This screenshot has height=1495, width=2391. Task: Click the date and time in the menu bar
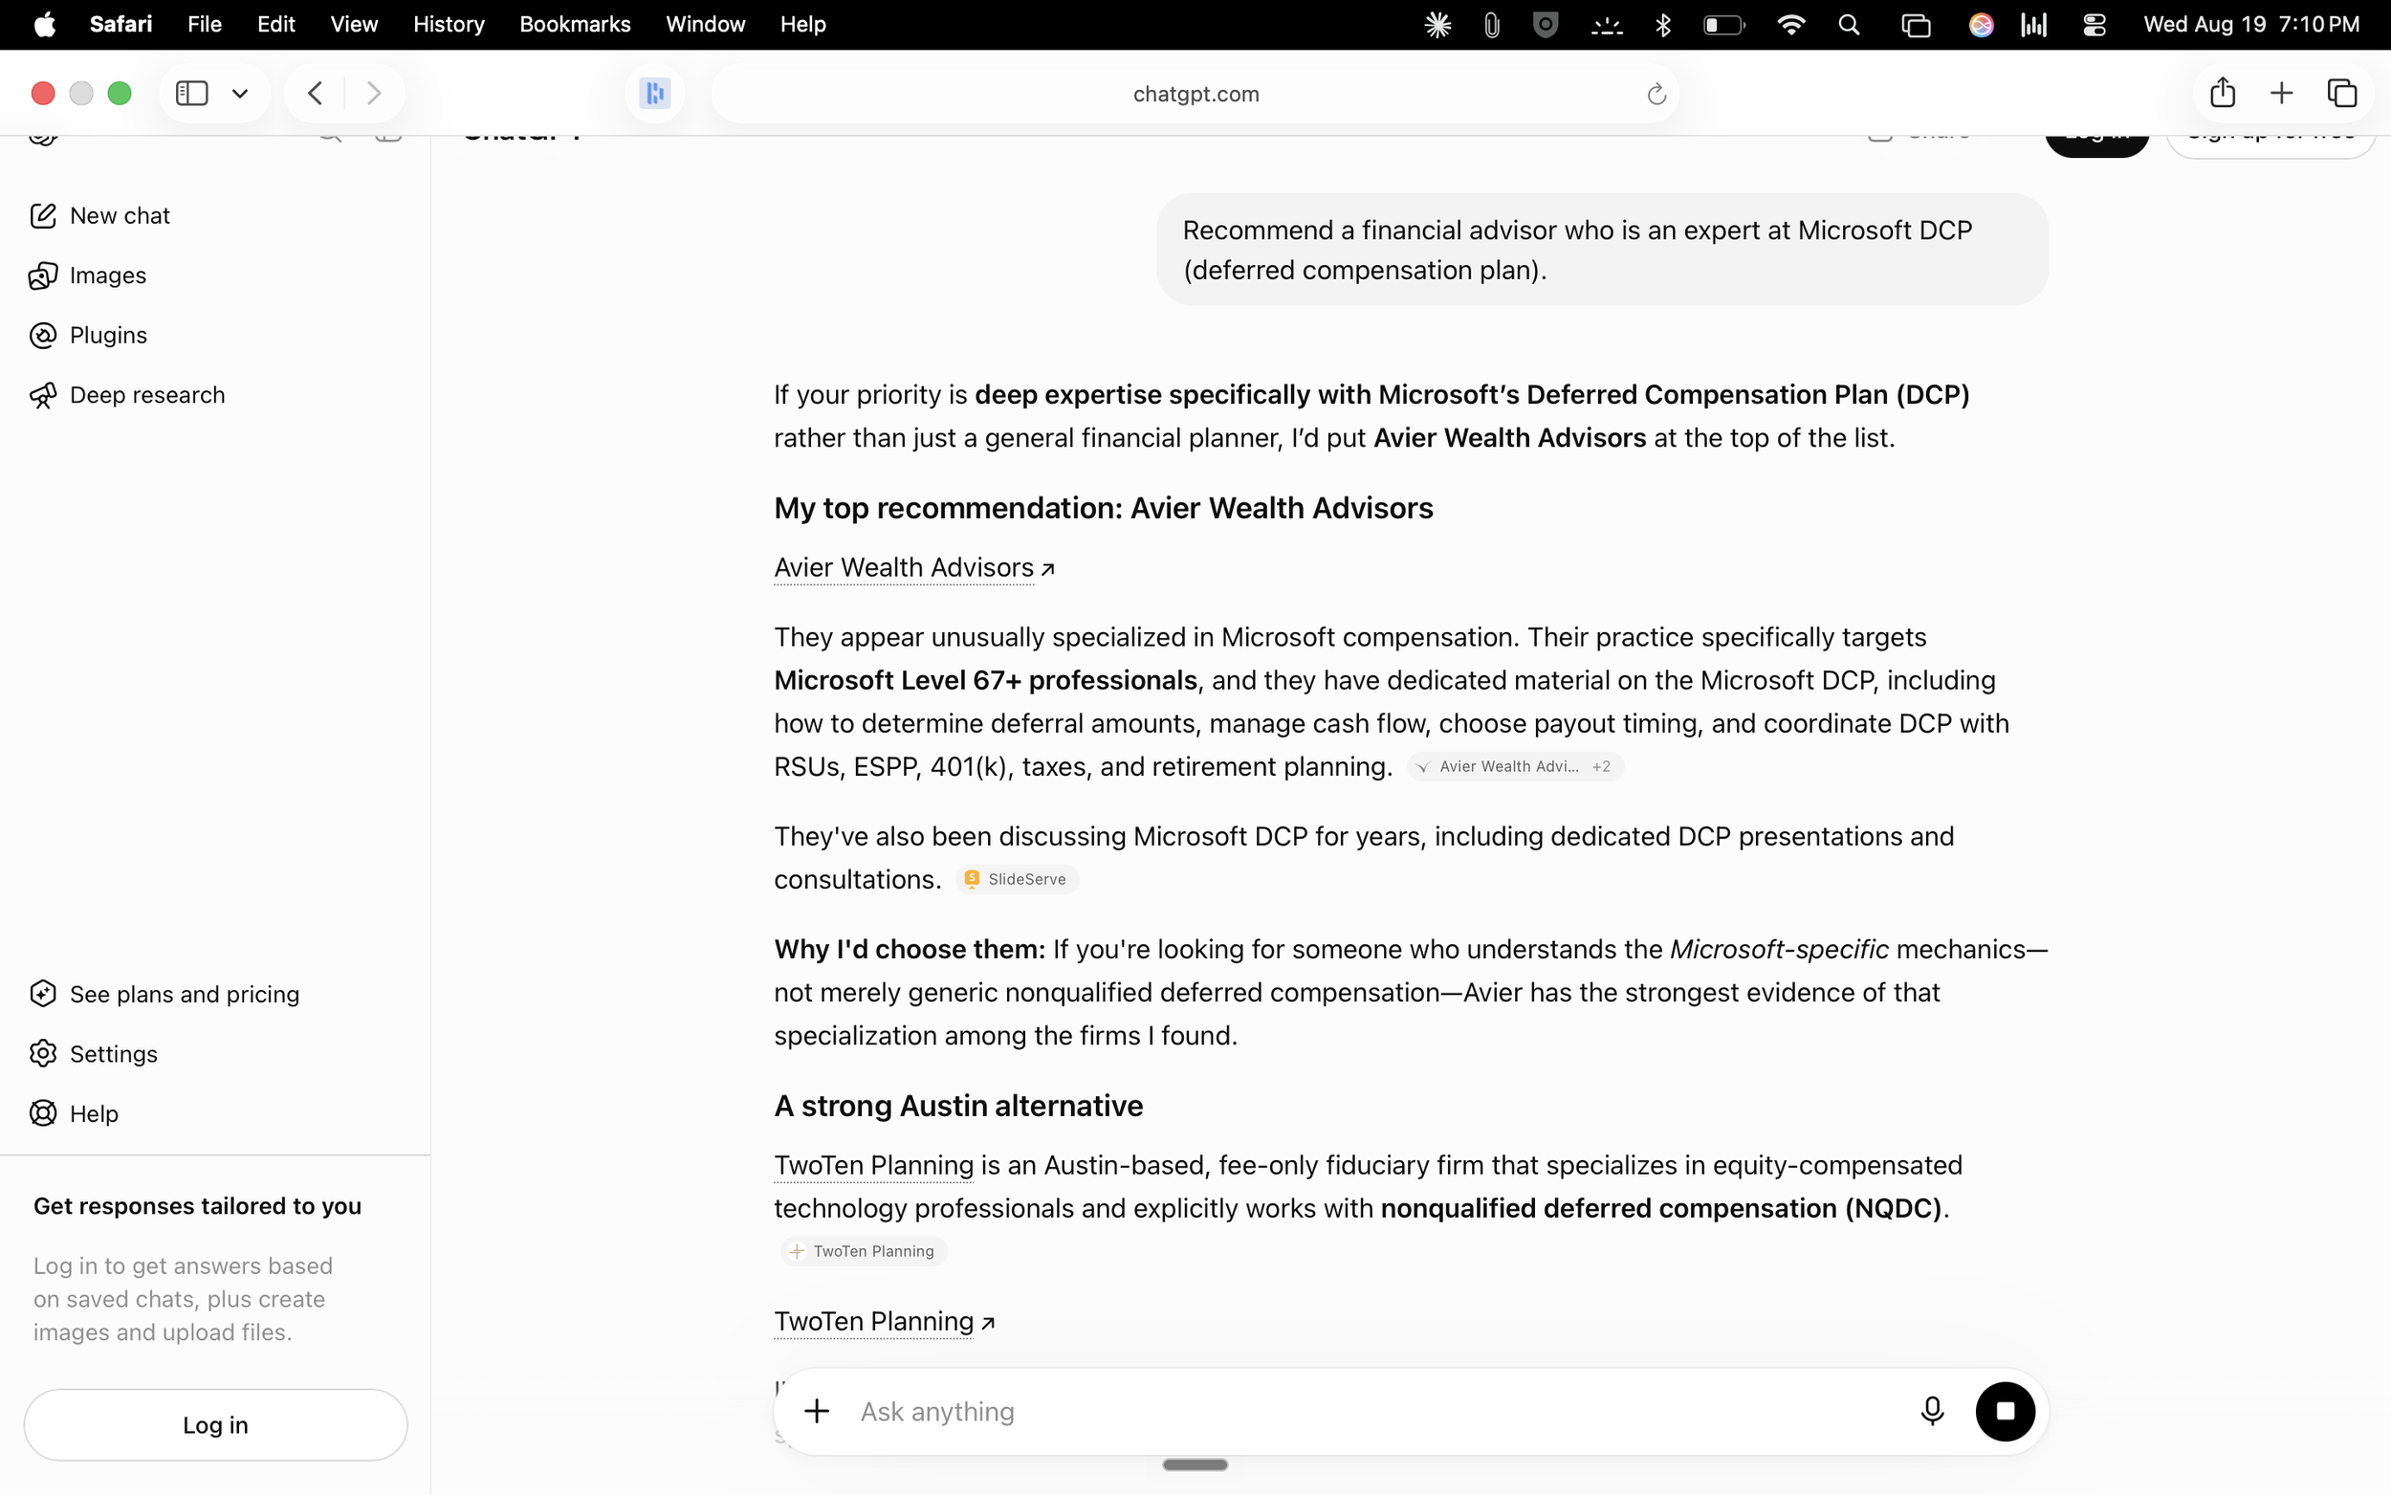2250,24
